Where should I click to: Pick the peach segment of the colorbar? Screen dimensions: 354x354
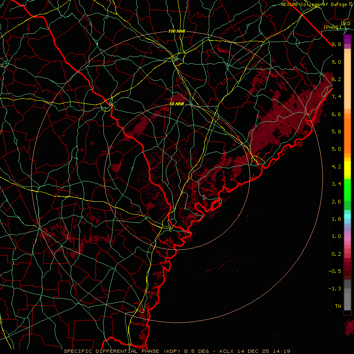pyautogui.click(x=347, y=81)
